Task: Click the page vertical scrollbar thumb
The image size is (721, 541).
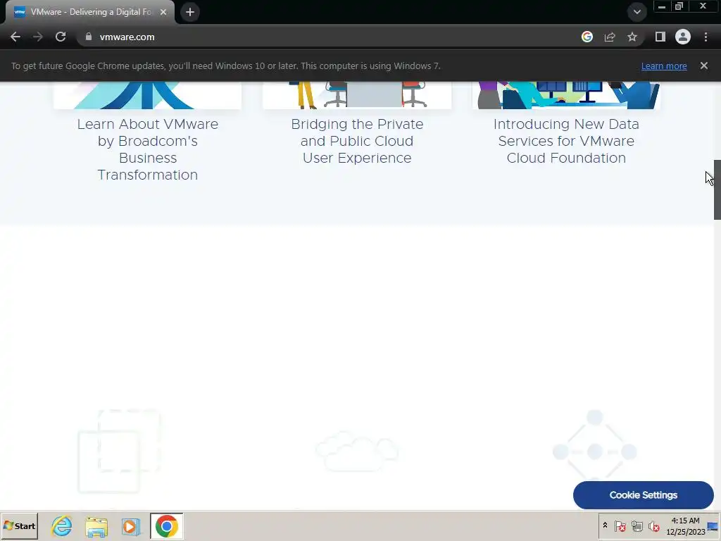Action: (x=717, y=189)
